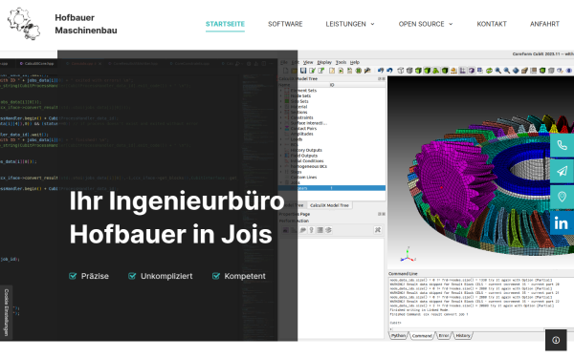This screenshot has height=358, width=574.
Task: Click the 'Ihr Ingenieurbüro Hofbauer in Jois' heading
Action: [177, 218]
